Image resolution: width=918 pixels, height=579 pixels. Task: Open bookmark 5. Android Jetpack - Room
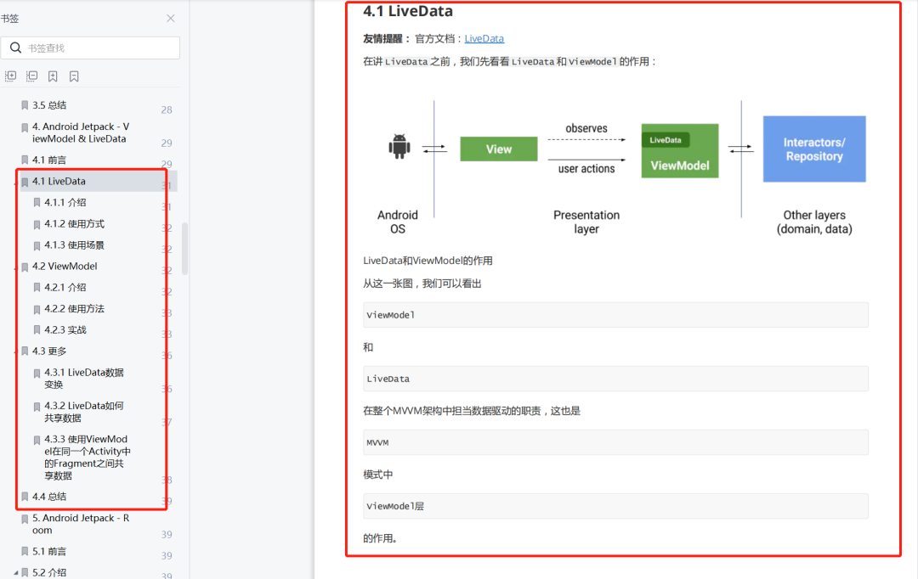click(80, 524)
